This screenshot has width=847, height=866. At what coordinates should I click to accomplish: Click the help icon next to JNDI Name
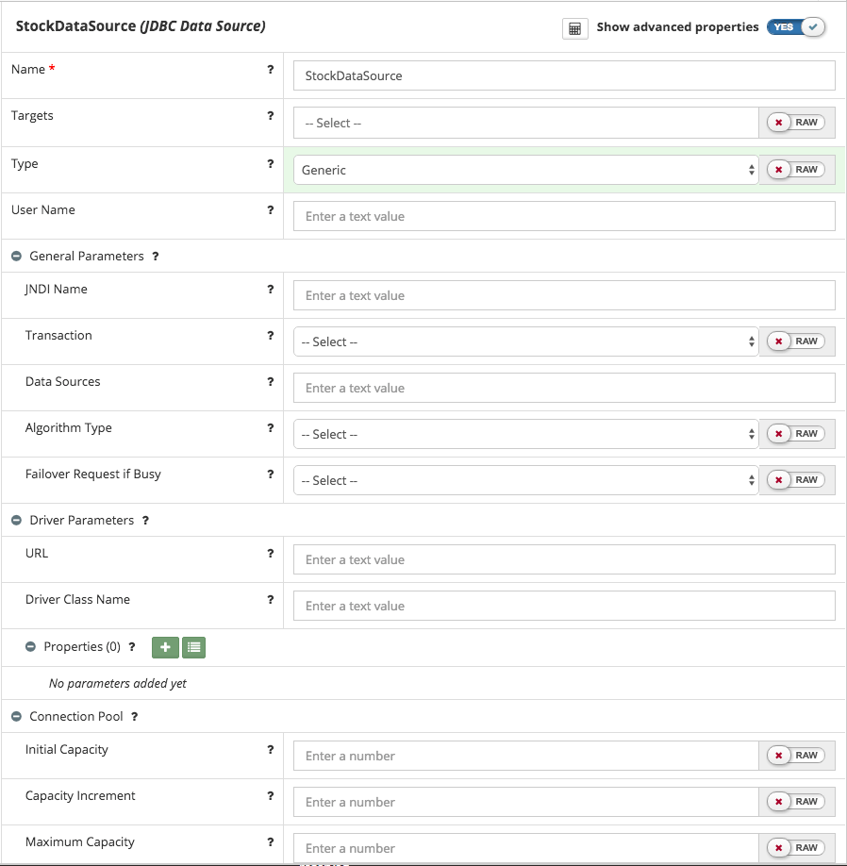(271, 290)
